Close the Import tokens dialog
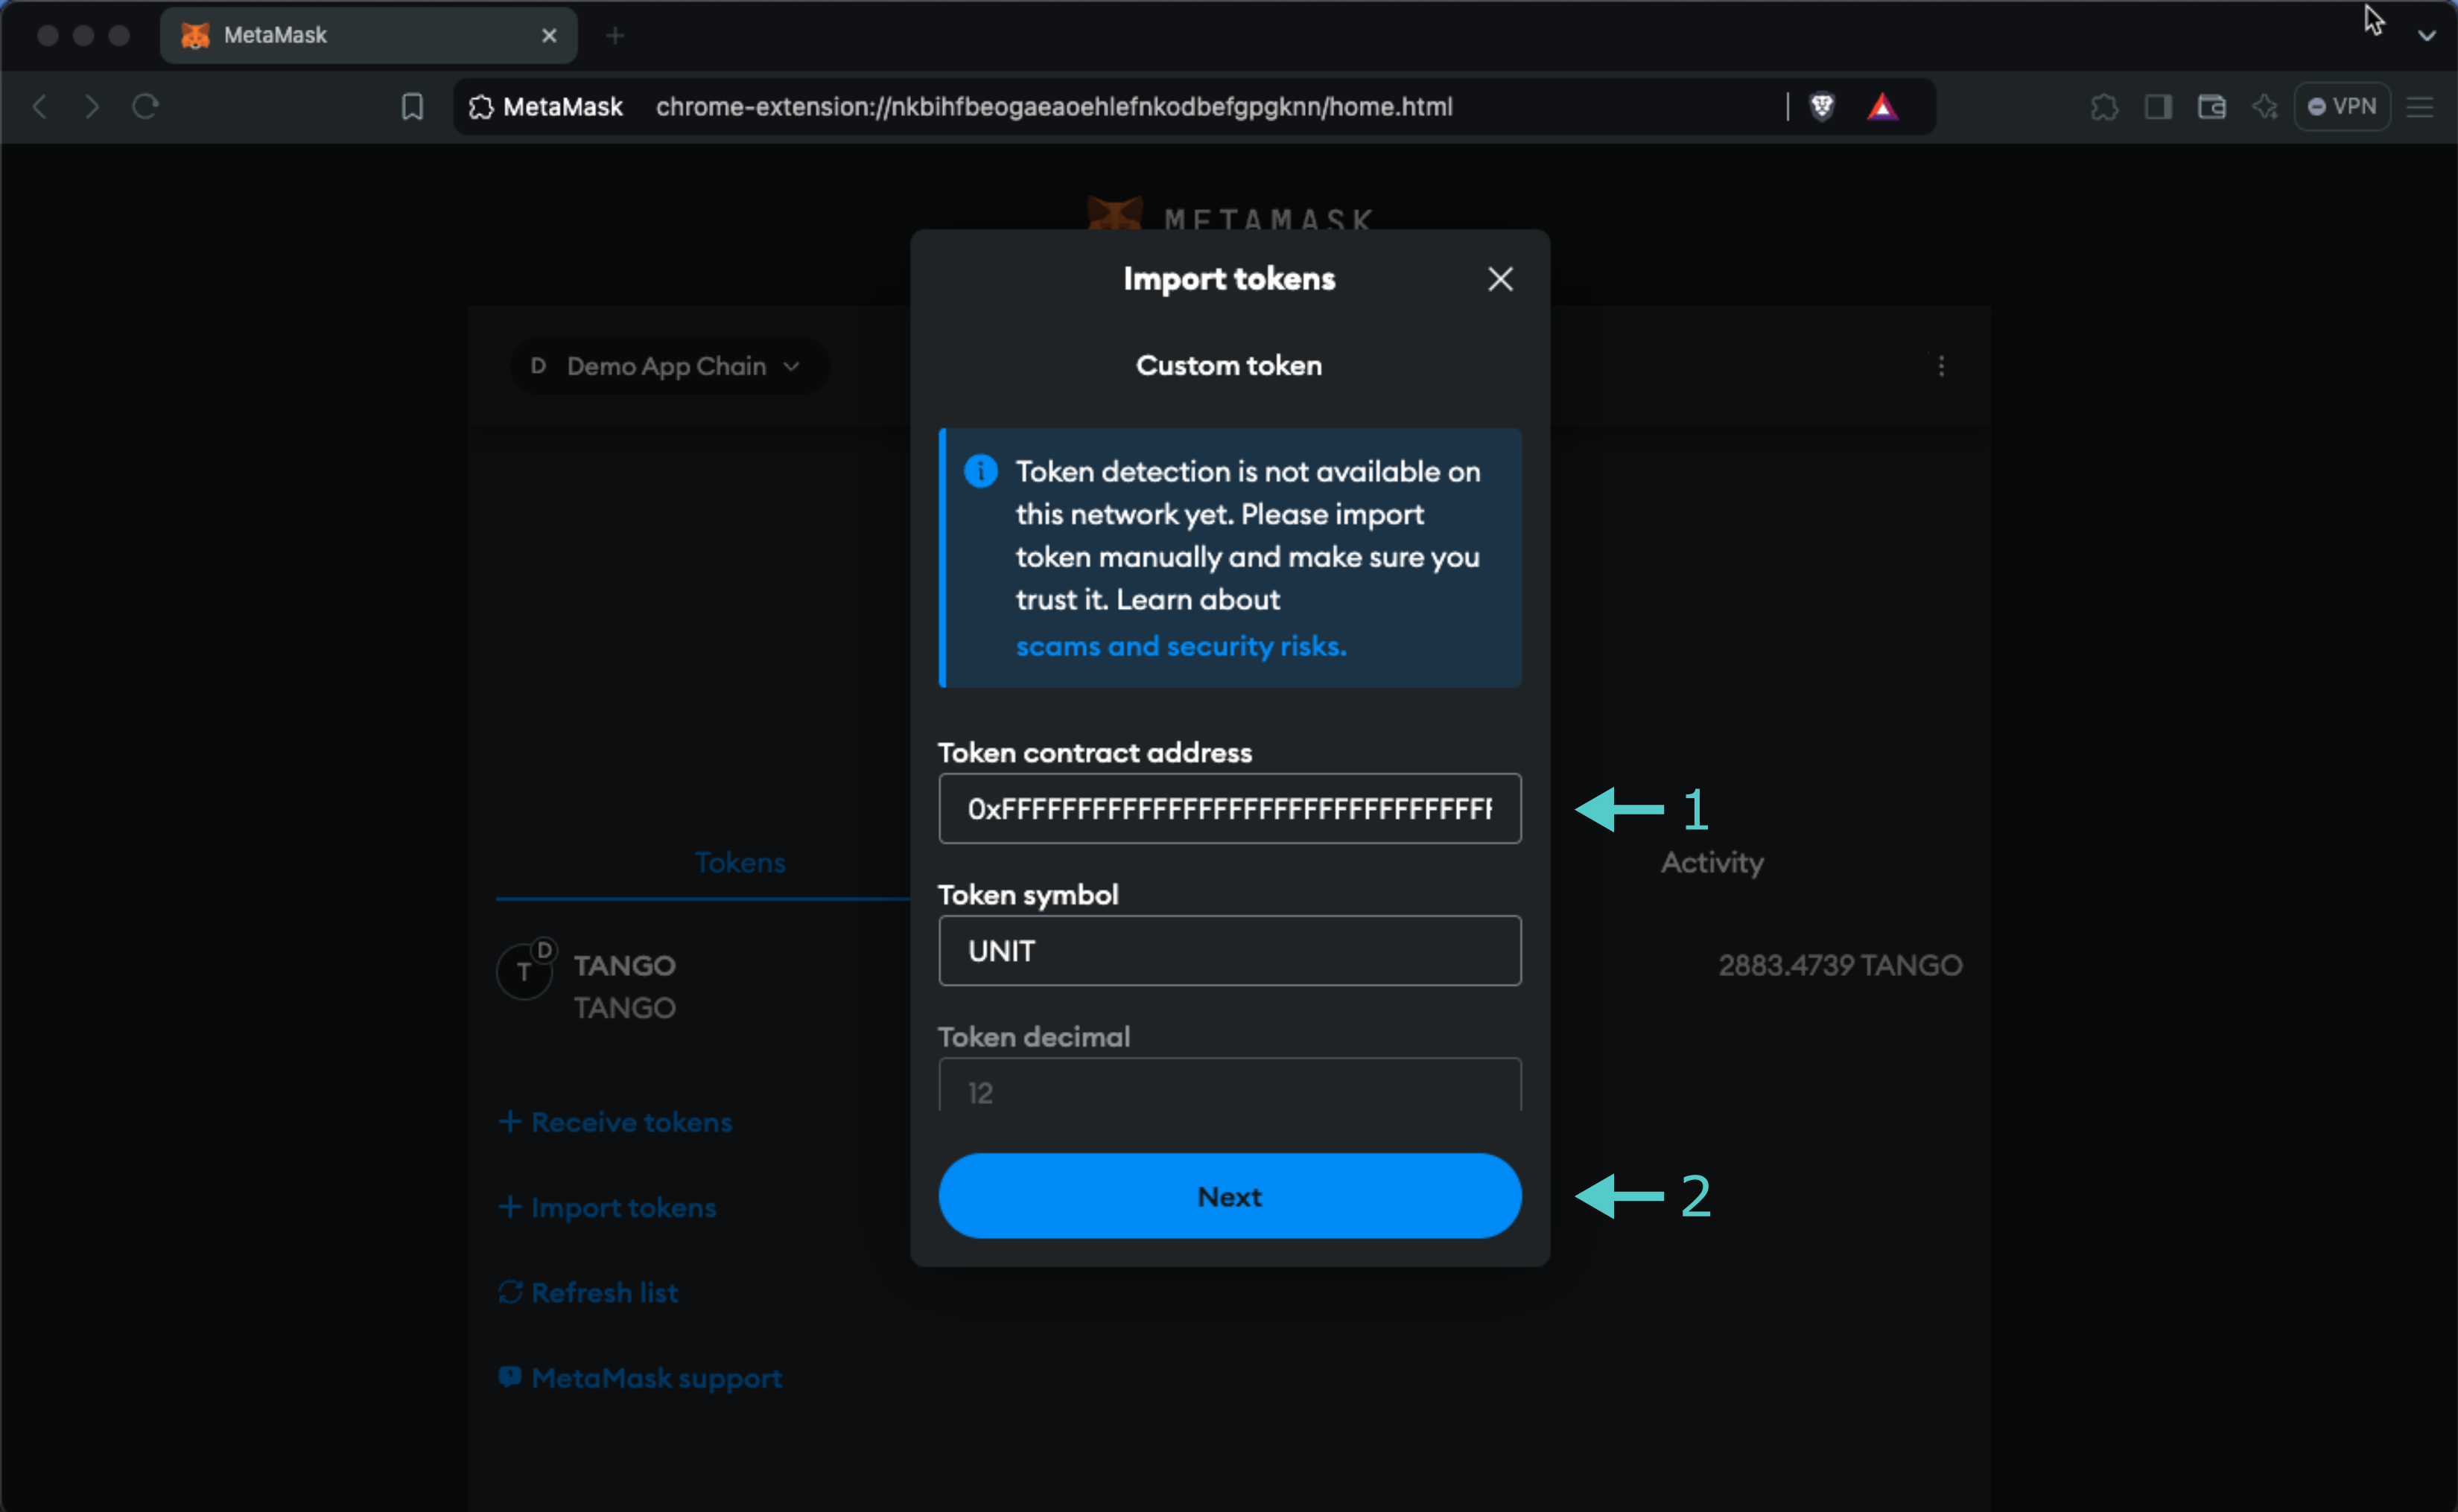This screenshot has width=2458, height=1512. [x=1499, y=279]
